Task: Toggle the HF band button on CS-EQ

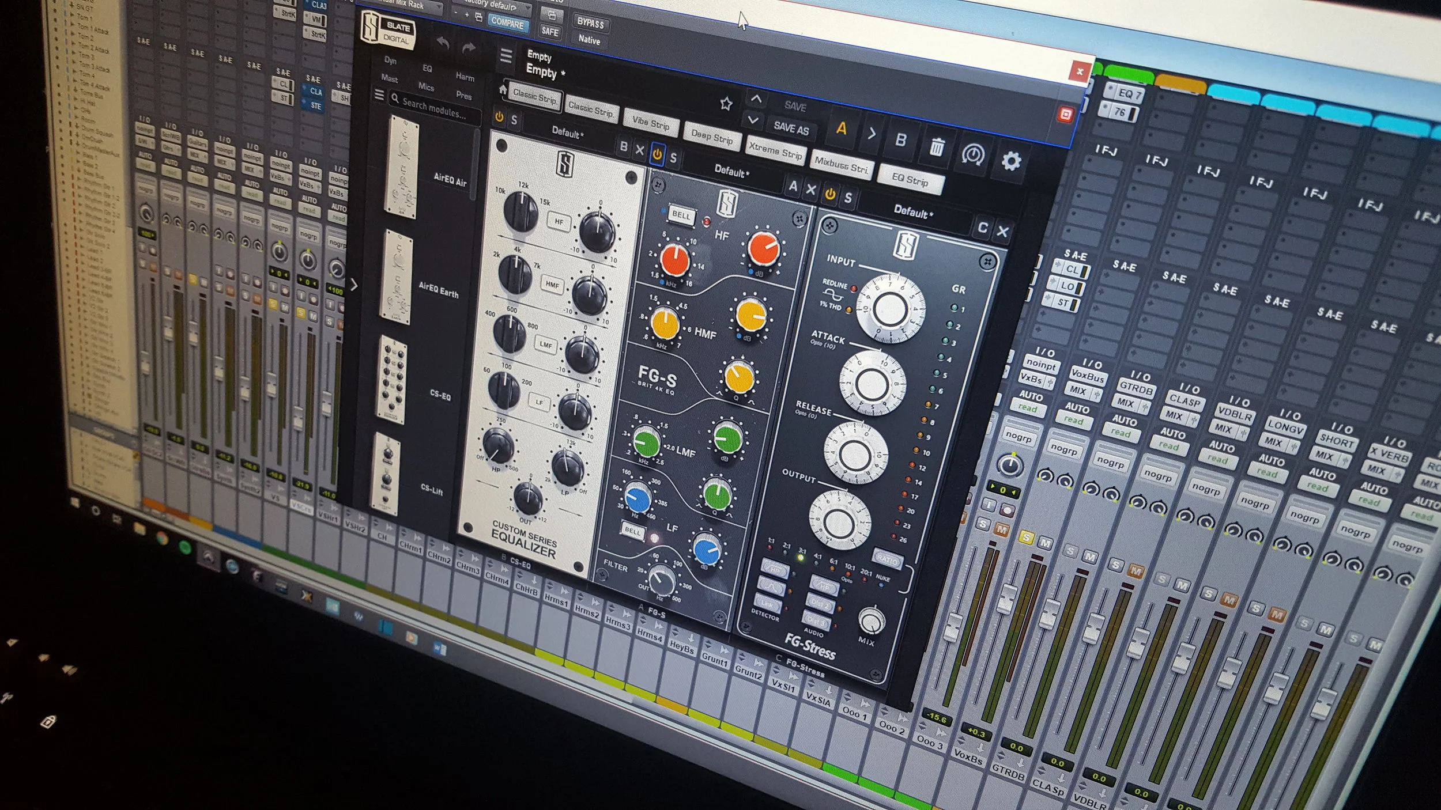Action: coord(559,222)
